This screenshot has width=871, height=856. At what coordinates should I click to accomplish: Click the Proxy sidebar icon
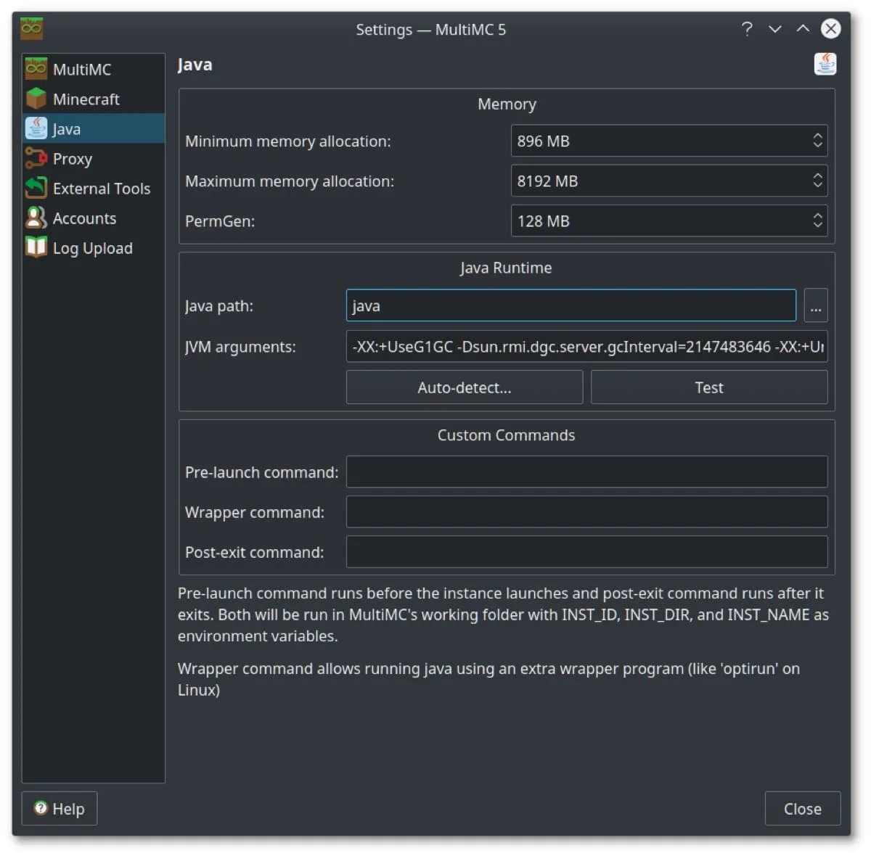click(36, 158)
